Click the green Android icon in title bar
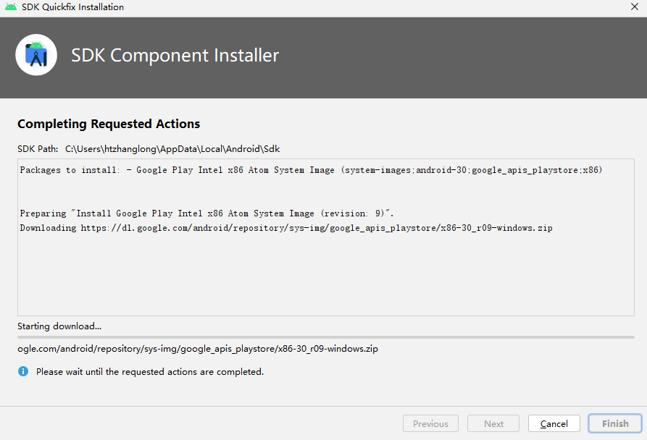Viewport: 647px width, 440px height. tap(11, 7)
